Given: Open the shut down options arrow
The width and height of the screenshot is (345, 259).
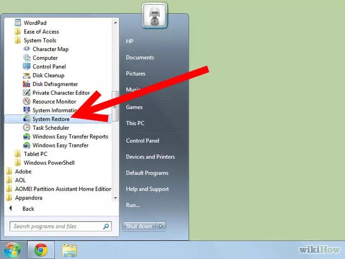Looking at the screenshot, I should pos(161,226).
